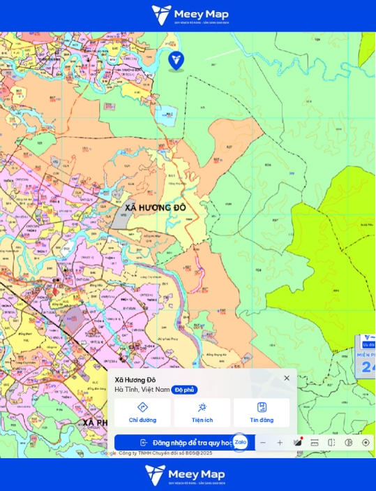Open map layers icon with red dot

point(297,442)
